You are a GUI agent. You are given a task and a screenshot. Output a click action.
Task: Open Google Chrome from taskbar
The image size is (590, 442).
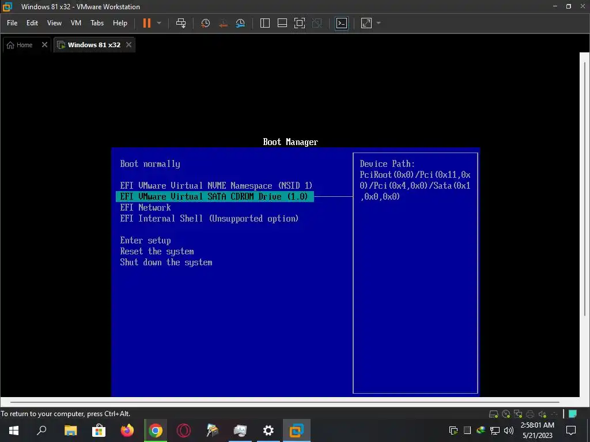coord(156,430)
